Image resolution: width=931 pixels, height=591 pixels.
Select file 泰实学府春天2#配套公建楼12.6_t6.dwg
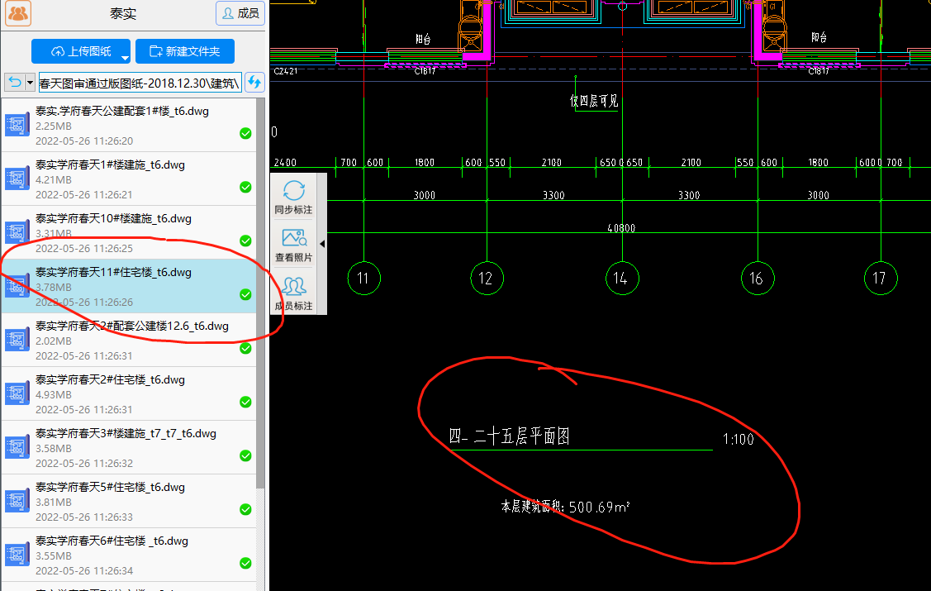tap(129, 341)
